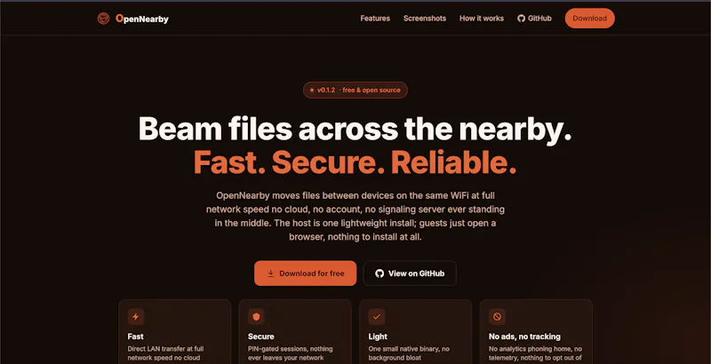The image size is (711, 364).
Task: Go to the Screenshots section
Action: pos(425,19)
